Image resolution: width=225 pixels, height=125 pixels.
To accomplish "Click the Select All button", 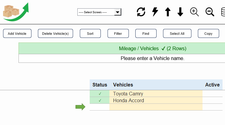I will point(177,33).
